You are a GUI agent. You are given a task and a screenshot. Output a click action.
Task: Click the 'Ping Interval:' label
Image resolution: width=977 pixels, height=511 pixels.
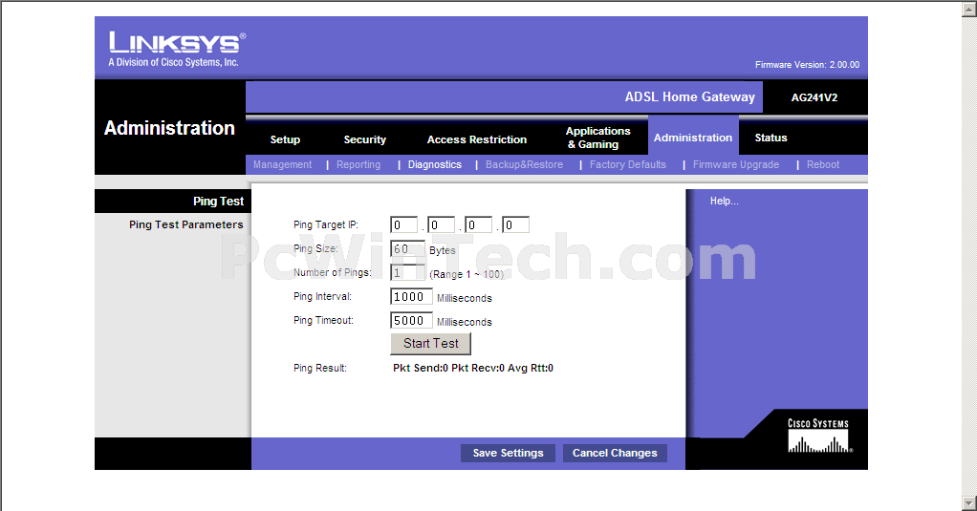(x=322, y=296)
